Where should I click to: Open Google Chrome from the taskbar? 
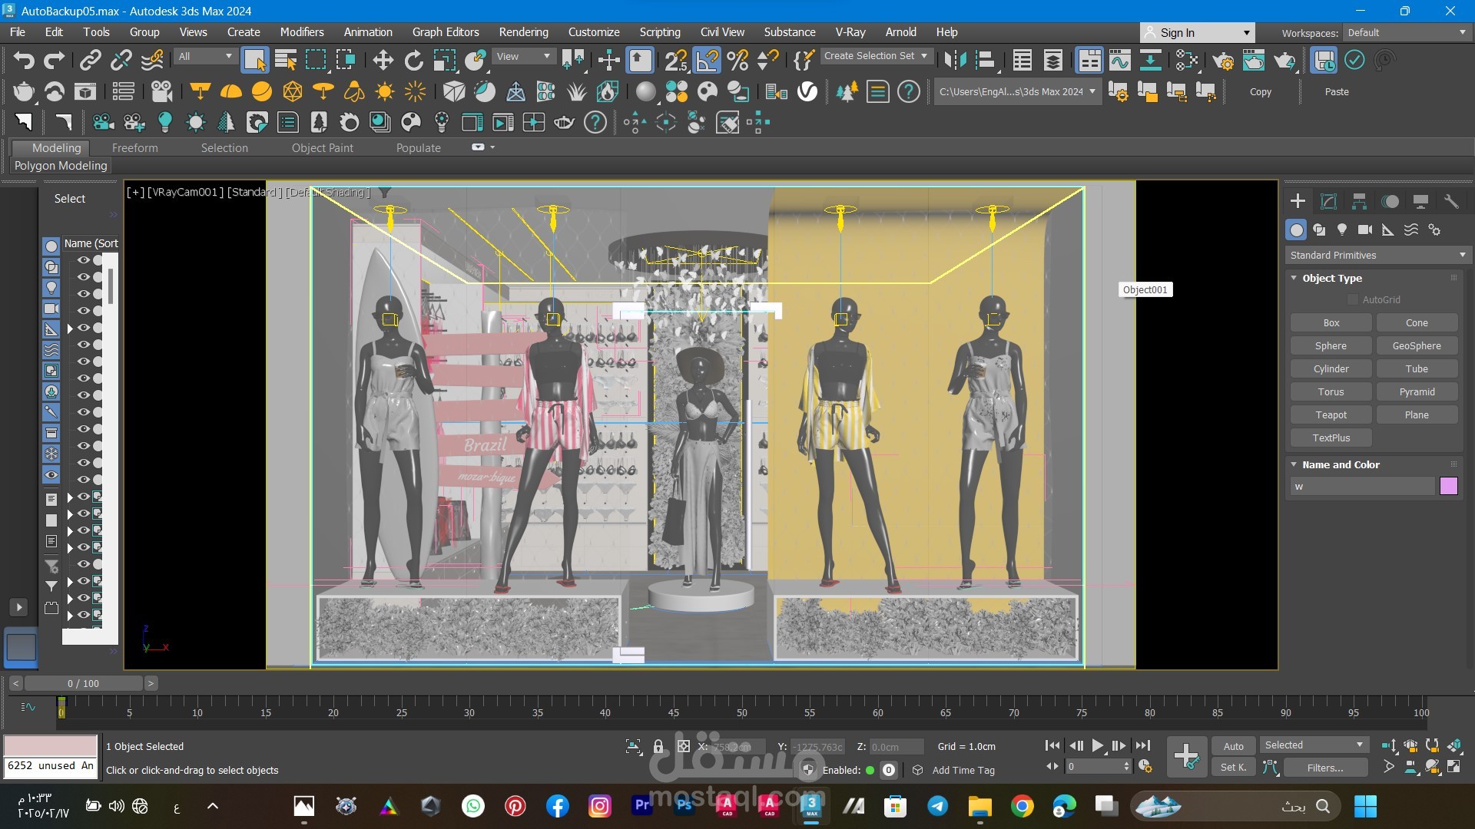1022,806
